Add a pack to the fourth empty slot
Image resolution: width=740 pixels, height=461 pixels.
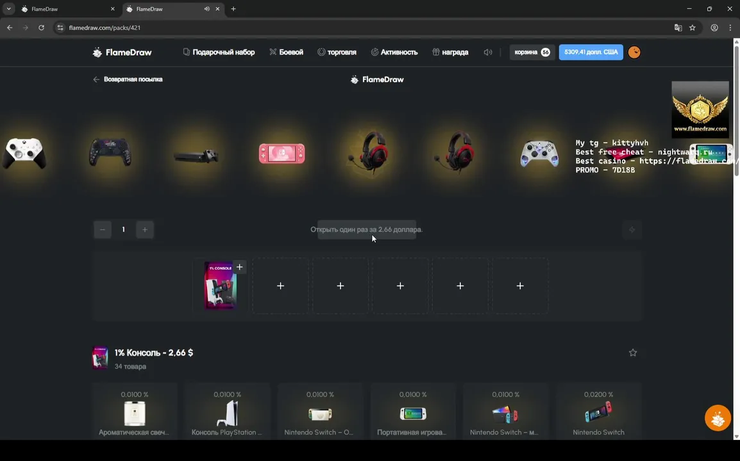460,286
